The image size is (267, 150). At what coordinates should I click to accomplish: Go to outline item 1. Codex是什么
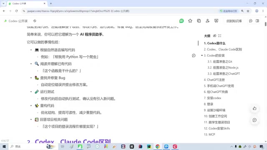pos(214,43)
